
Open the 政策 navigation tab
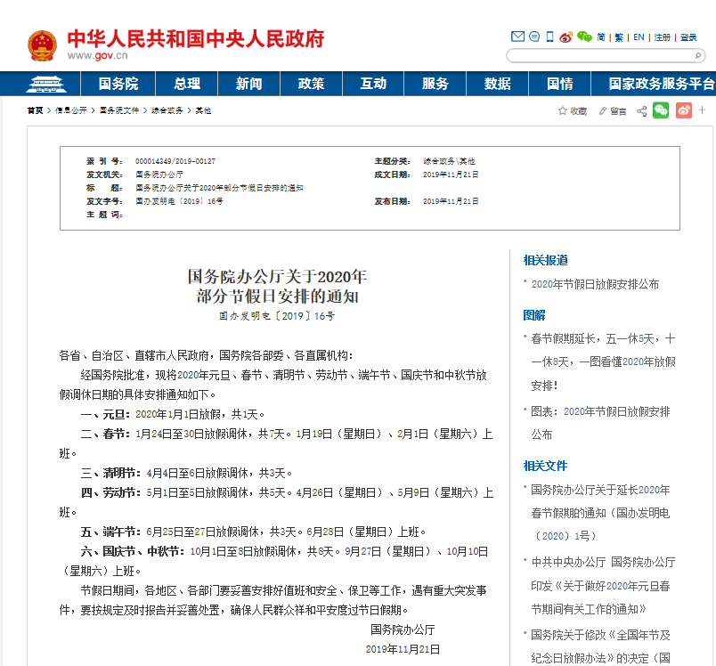(x=311, y=84)
